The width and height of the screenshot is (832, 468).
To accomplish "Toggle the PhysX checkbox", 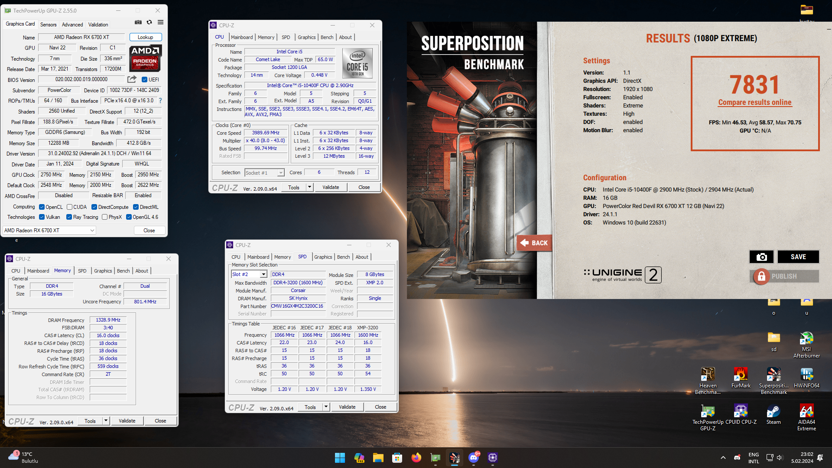I will (x=104, y=217).
